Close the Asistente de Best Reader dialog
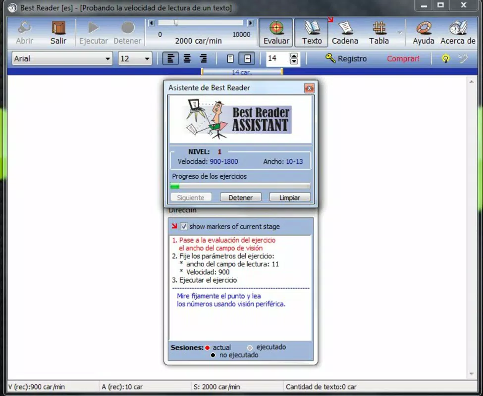The height and width of the screenshot is (396, 483). [x=309, y=88]
